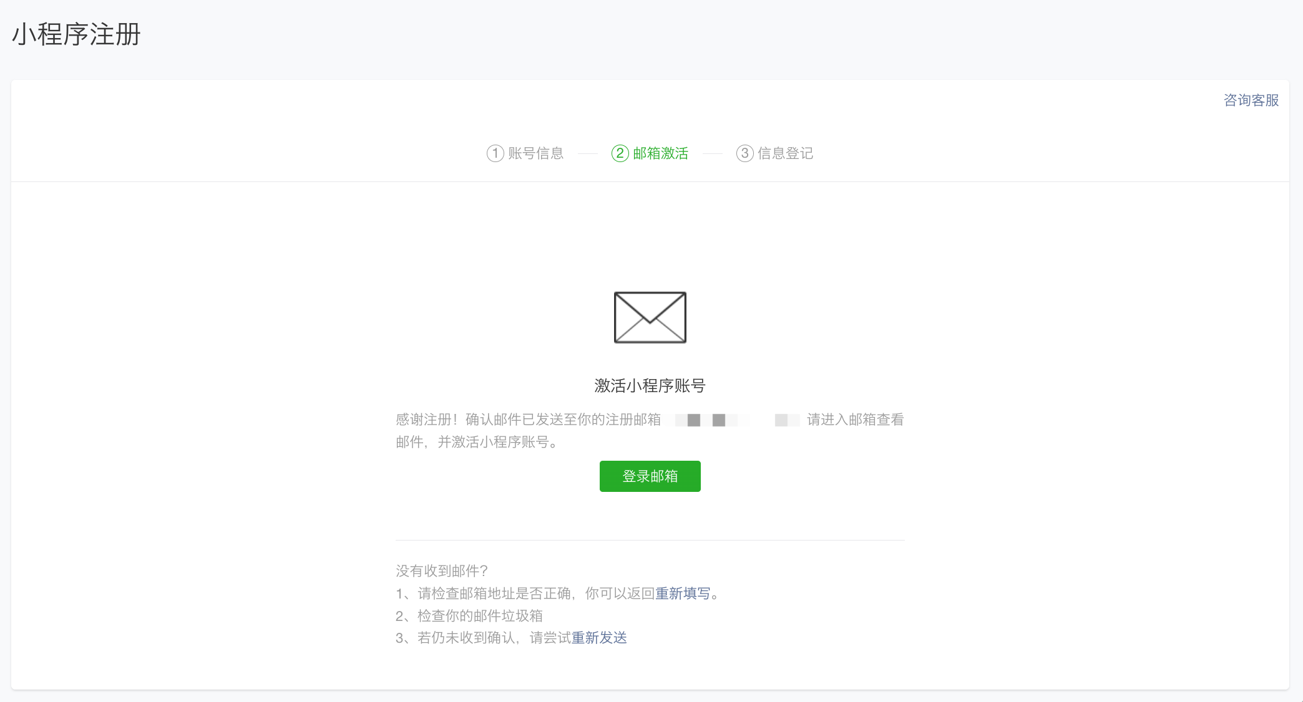Image resolution: width=1303 pixels, height=702 pixels.
Task: Click the envelope mail icon
Action: (650, 317)
